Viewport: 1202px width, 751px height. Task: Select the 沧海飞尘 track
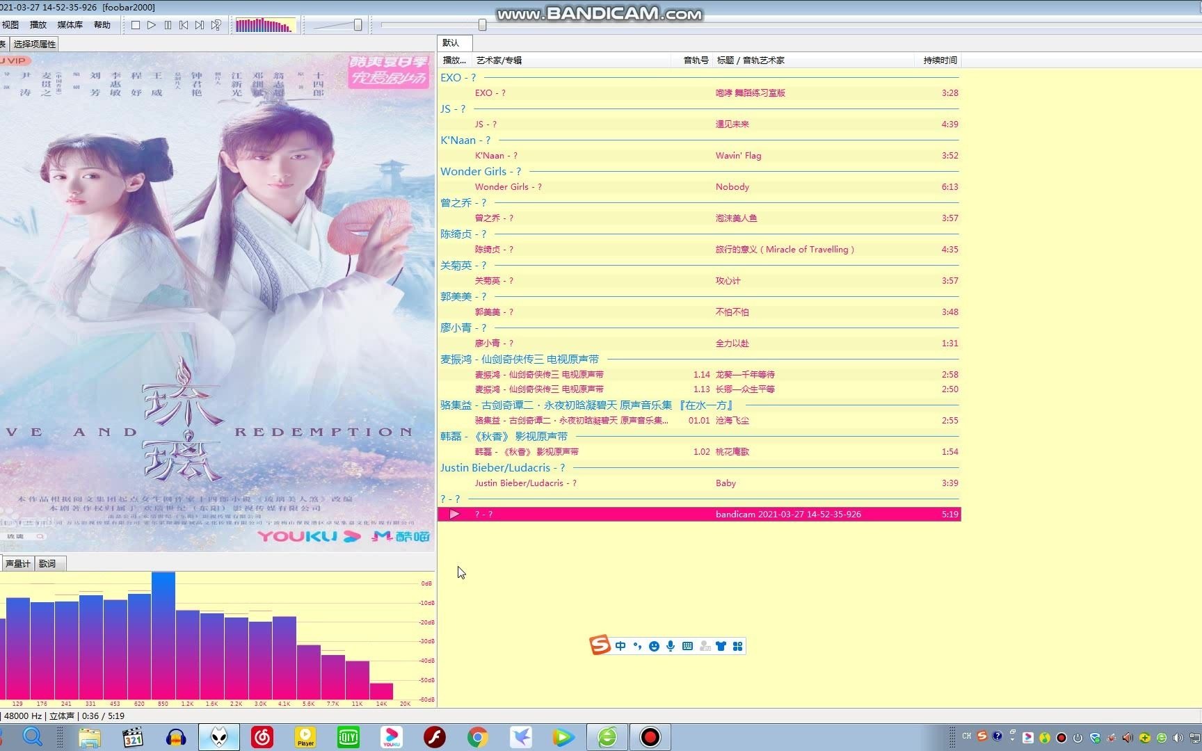click(x=699, y=421)
